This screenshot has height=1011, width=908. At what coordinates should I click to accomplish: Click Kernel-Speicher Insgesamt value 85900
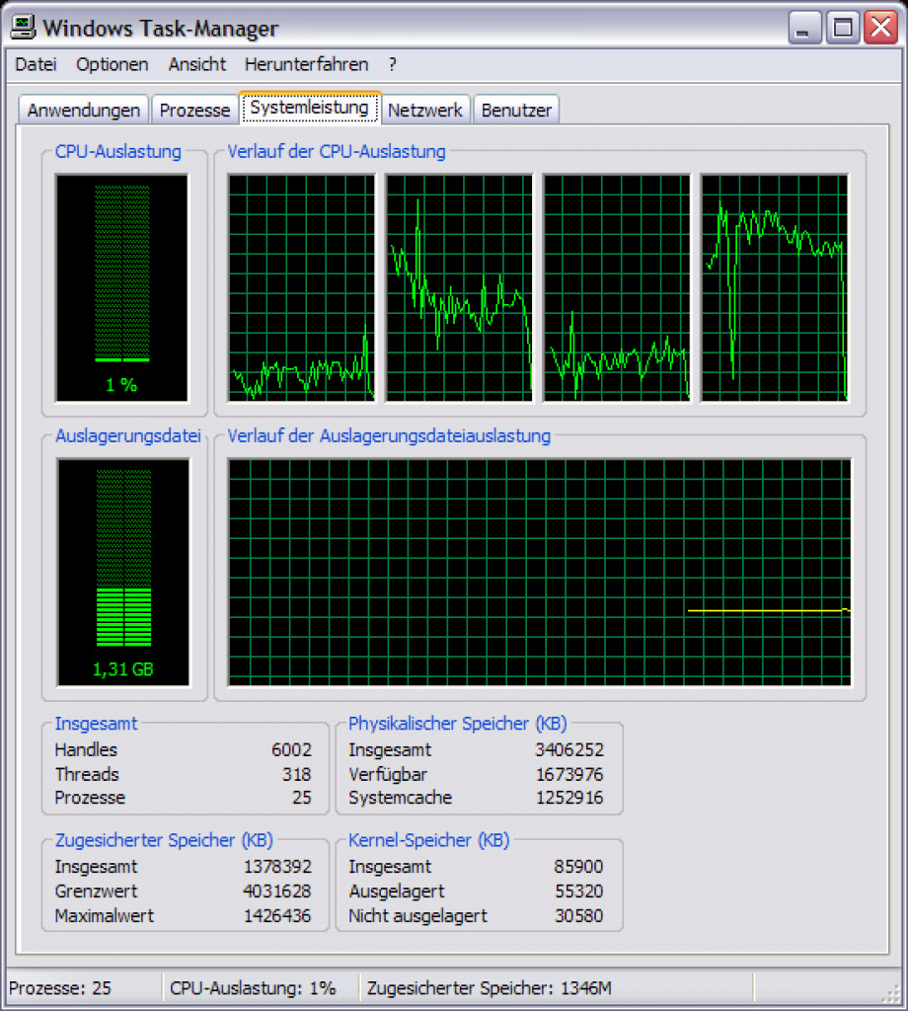pyautogui.click(x=578, y=867)
